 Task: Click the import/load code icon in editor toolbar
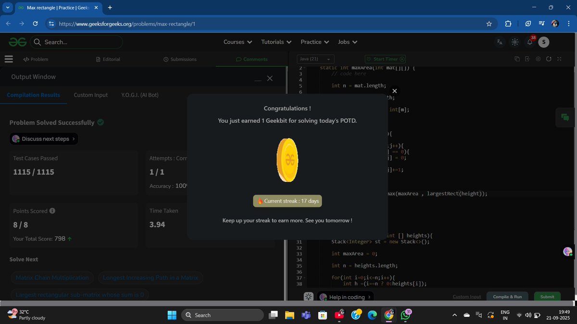click(527, 59)
